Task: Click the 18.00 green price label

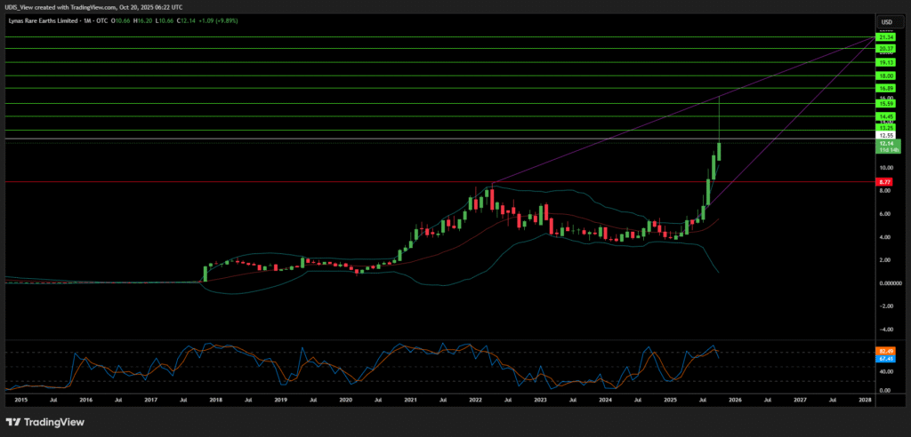Action: point(885,76)
